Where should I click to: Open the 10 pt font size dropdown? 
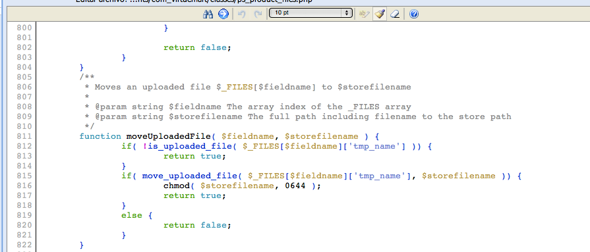(x=310, y=13)
